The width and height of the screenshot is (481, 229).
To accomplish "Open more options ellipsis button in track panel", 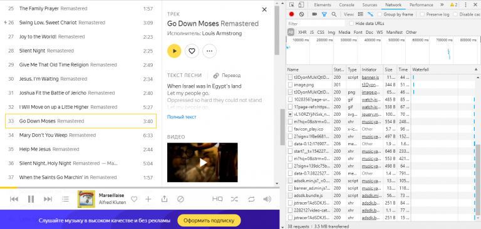I will pyautogui.click(x=209, y=51).
